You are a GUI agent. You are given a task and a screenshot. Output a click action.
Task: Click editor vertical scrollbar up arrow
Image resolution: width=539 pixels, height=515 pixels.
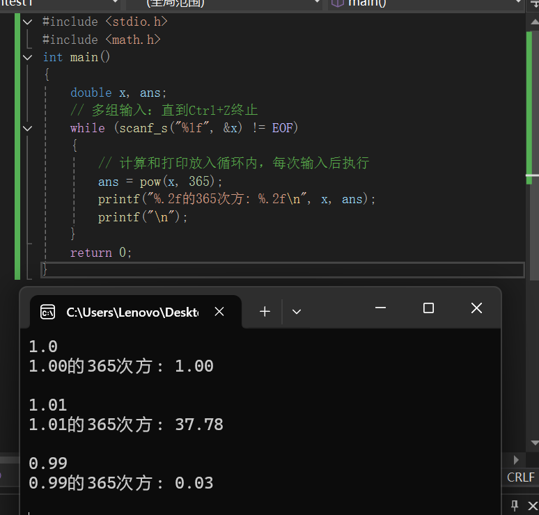pyautogui.click(x=534, y=22)
